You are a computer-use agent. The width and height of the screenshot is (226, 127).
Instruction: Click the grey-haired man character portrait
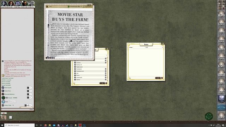[31, 3]
